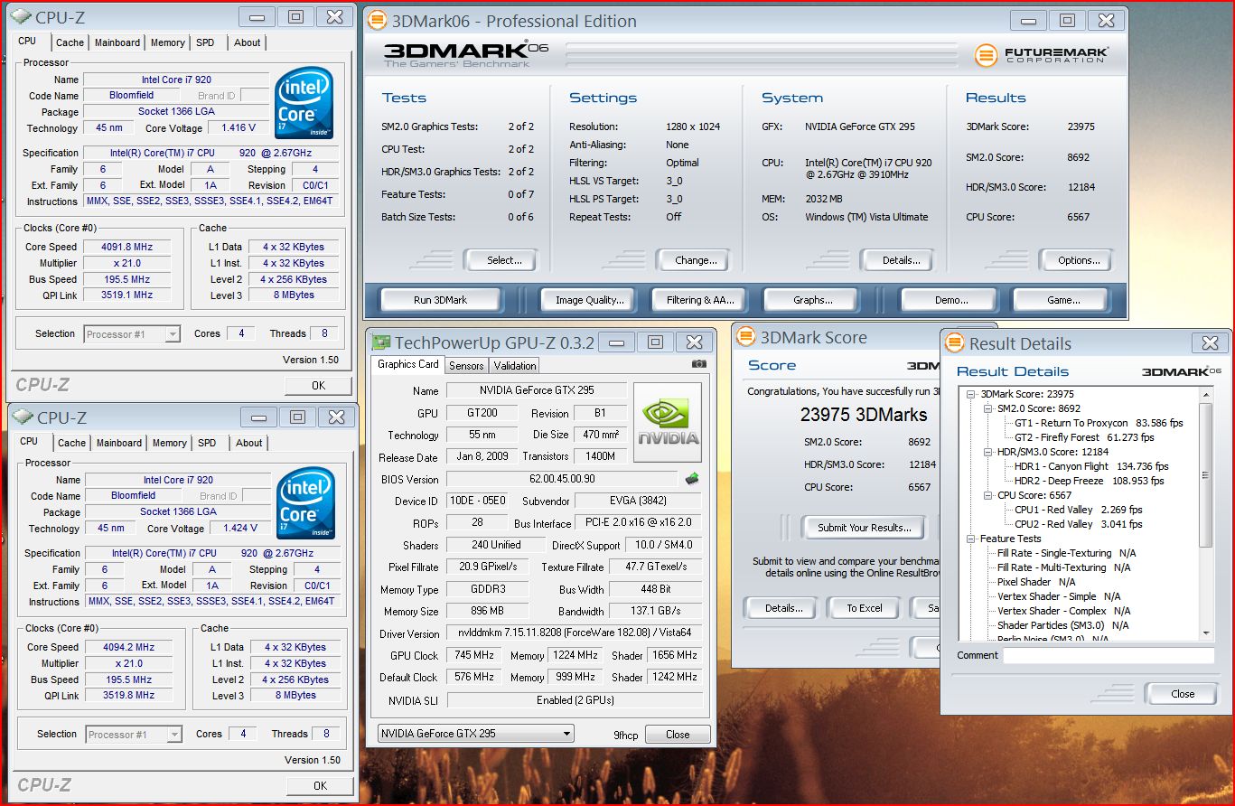Open SPD tab in bottom CPU-Z
Viewport: 1235px width, 806px height.
tap(207, 443)
